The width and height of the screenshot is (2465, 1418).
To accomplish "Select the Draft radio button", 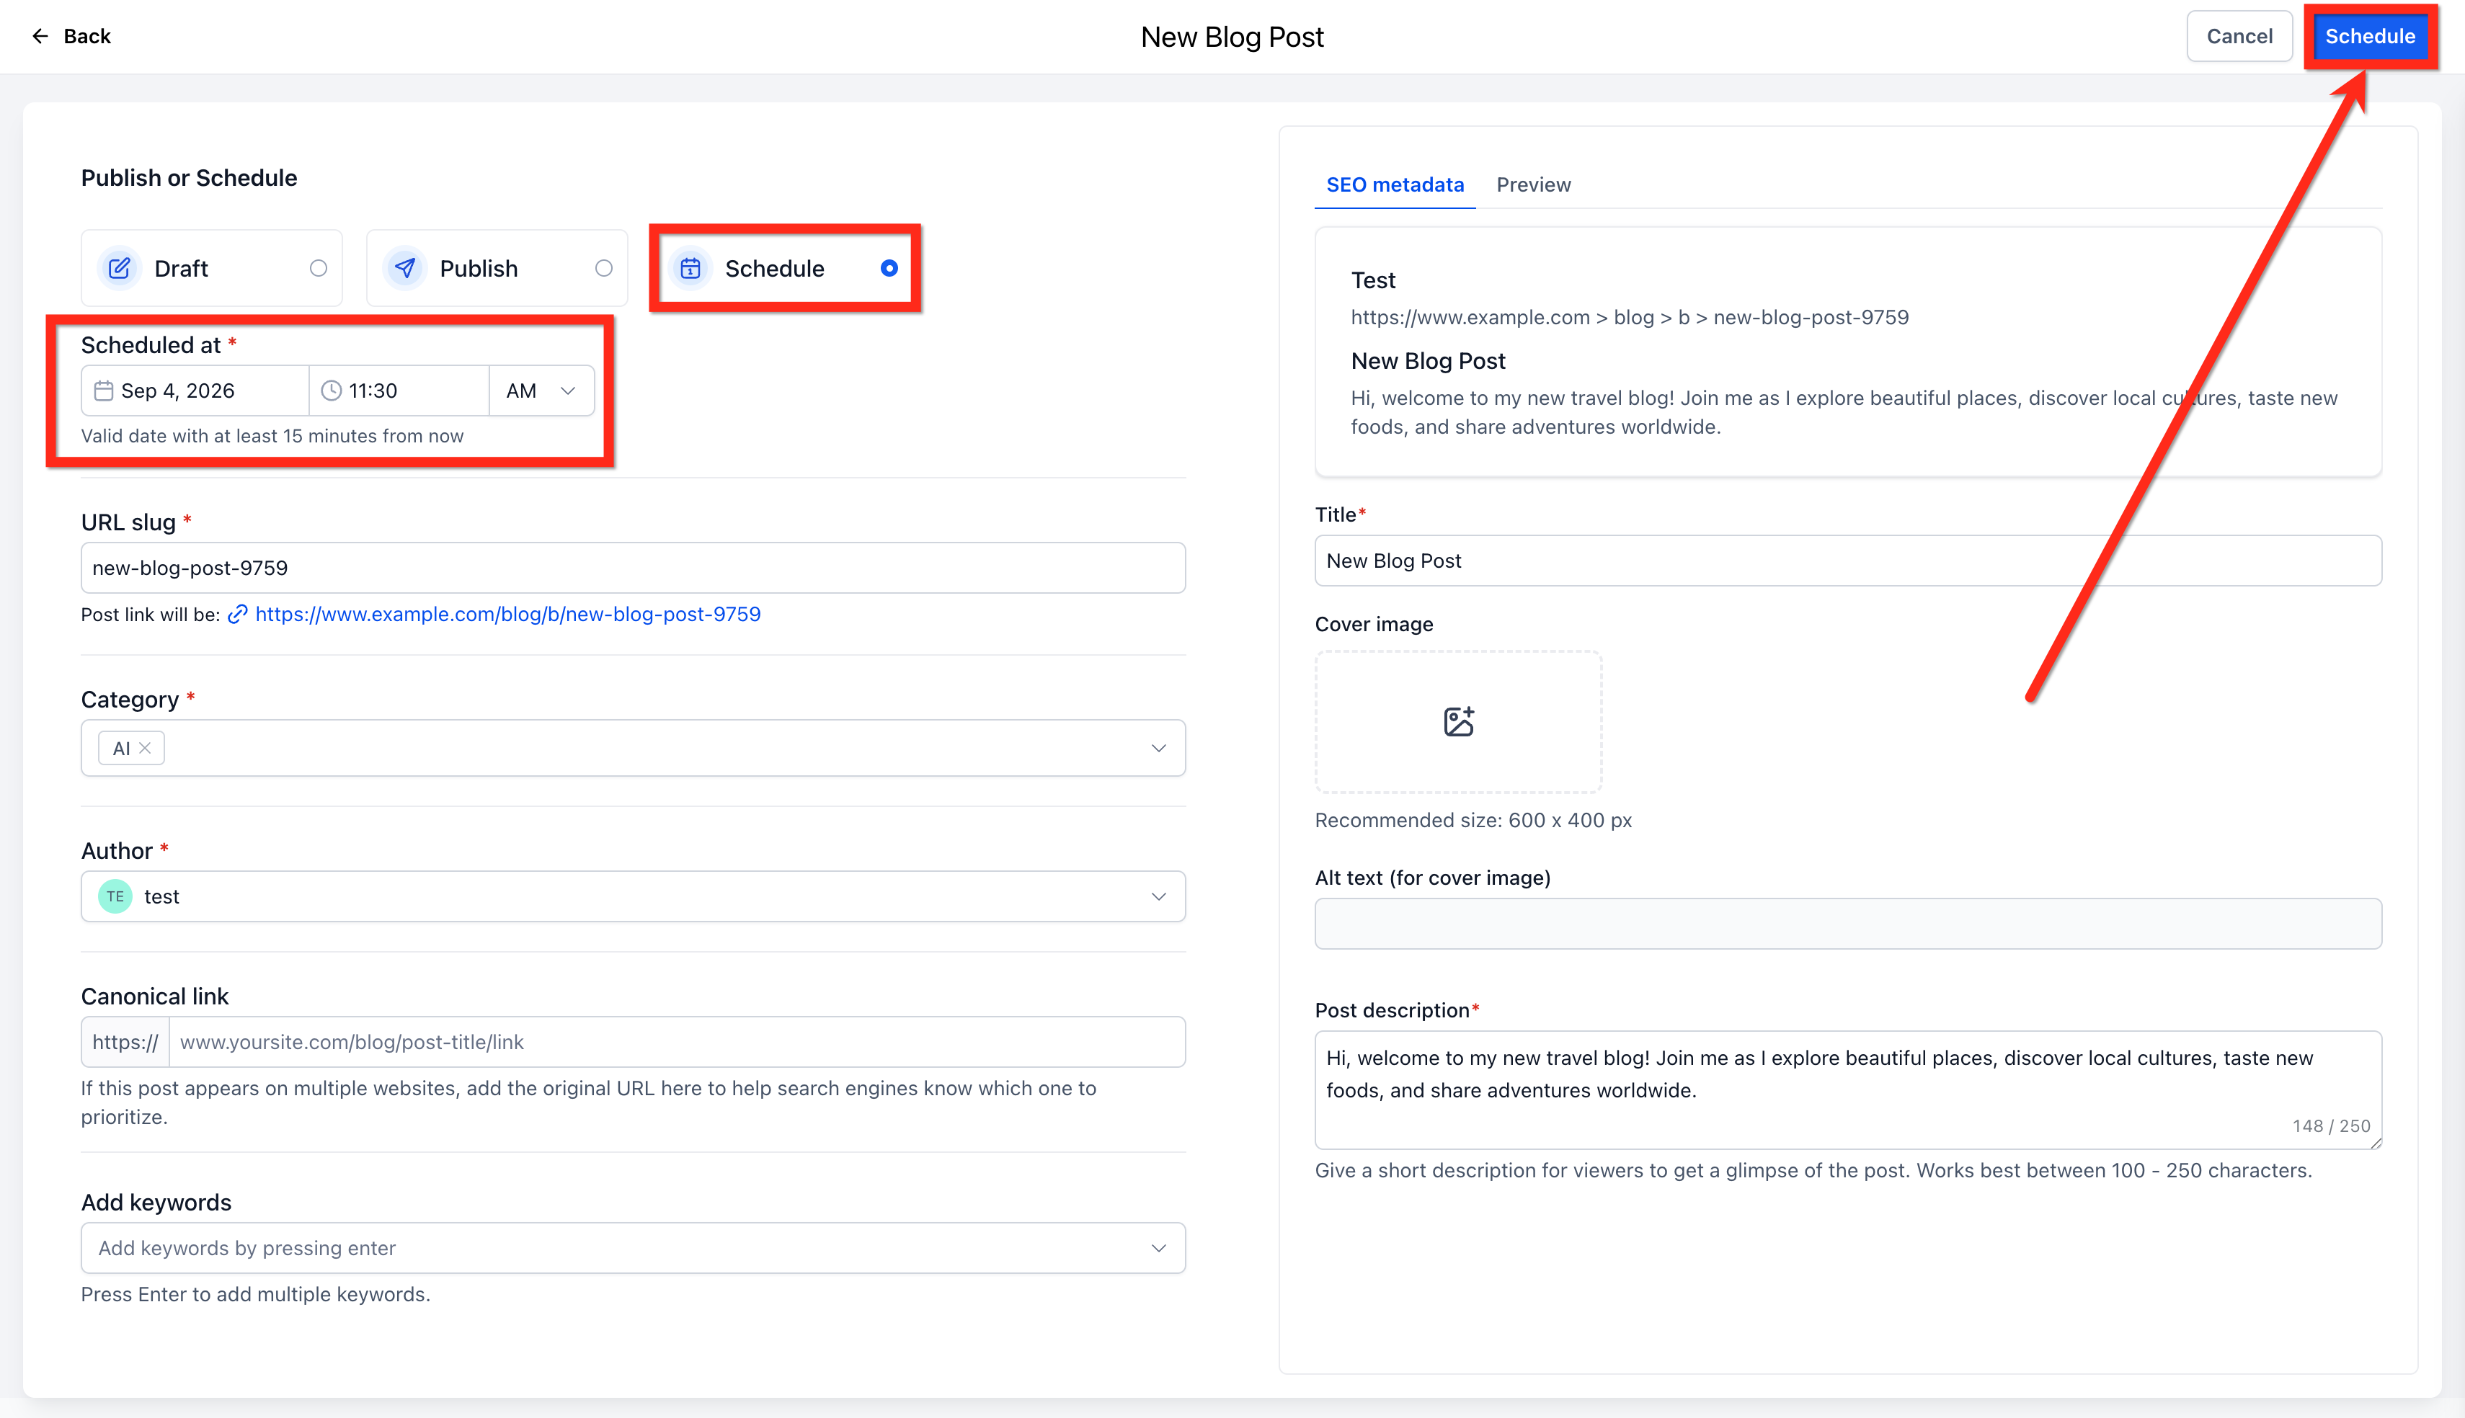I will [x=319, y=268].
